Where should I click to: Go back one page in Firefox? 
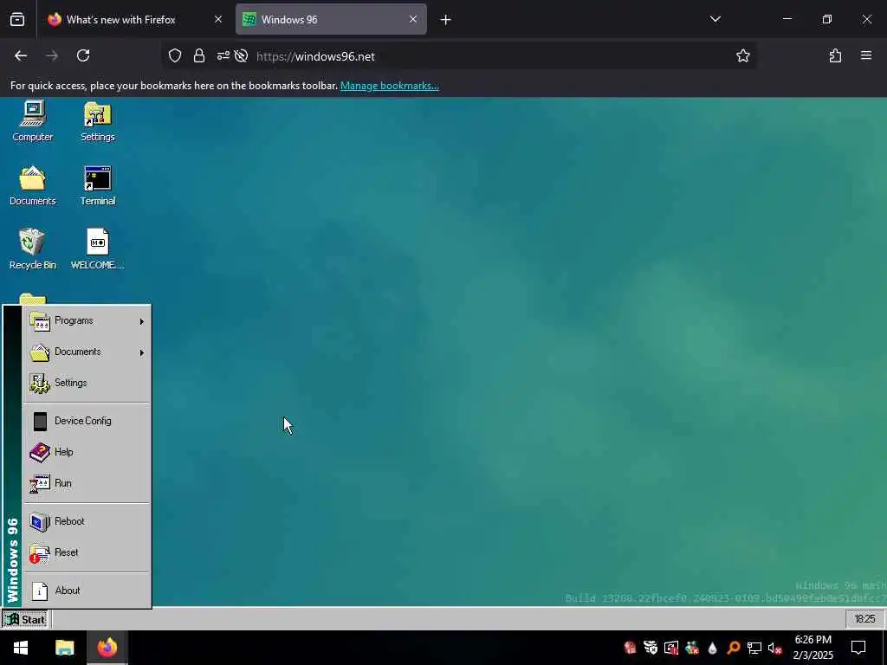[21, 55]
